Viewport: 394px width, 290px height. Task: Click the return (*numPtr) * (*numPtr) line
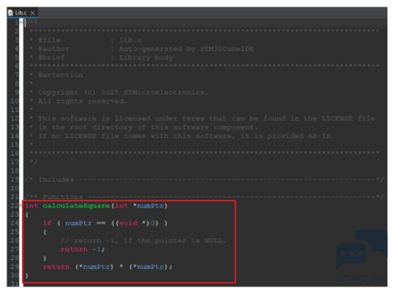pyautogui.click(x=107, y=267)
